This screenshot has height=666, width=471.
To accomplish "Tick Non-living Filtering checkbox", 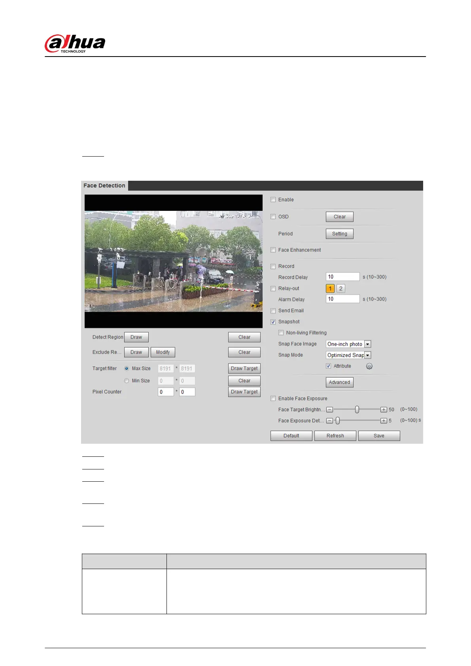I will 281,333.
